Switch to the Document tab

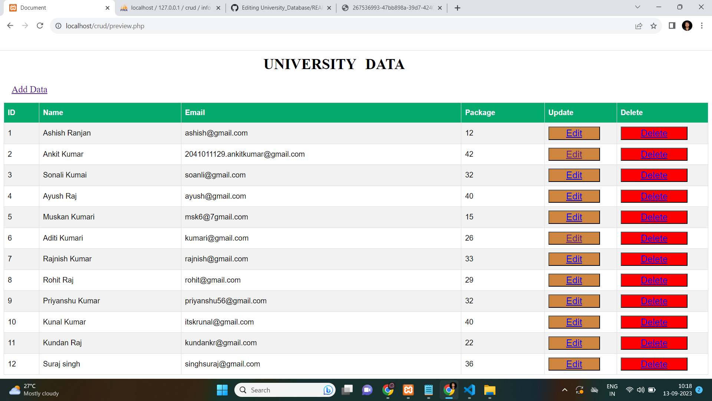(x=56, y=7)
